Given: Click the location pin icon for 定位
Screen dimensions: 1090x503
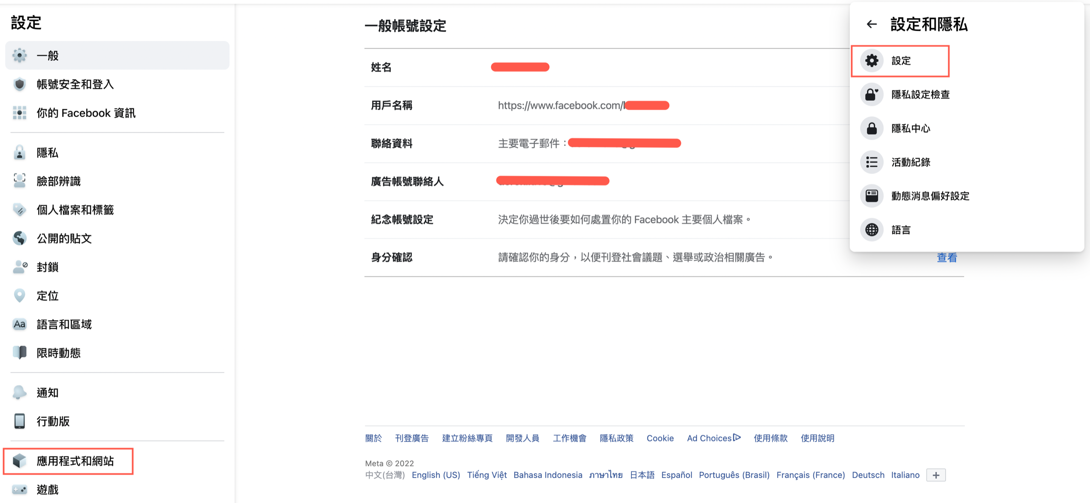Looking at the screenshot, I should 20,296.
